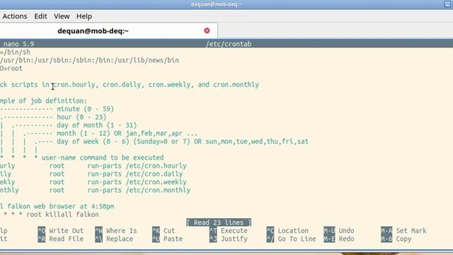This screenshot has width=453, height=255.
Task: Click 'run-parts /etc/cron.weekly' text
Action: pos(137,182)
